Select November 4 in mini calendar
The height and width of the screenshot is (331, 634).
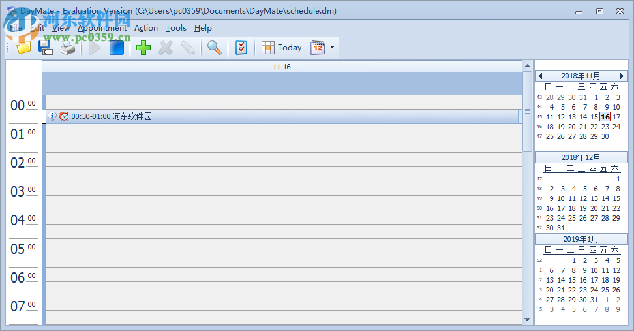pos(552,107)
